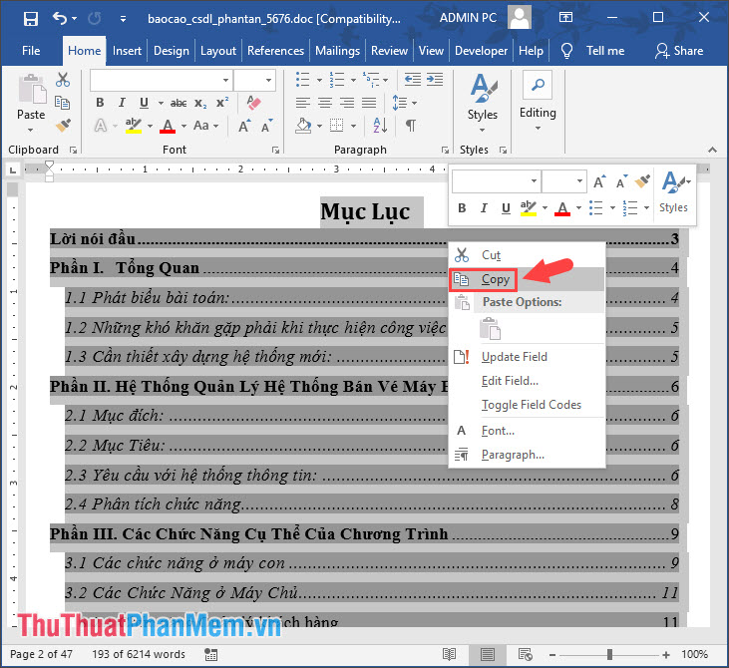
Task: Click the Save icon in title bar
Action: coord(30,19)
